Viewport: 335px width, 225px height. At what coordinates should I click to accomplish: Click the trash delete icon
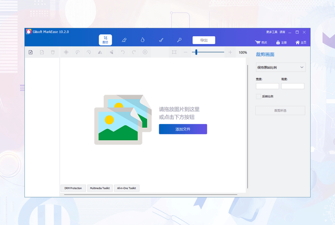click(53, 52)
